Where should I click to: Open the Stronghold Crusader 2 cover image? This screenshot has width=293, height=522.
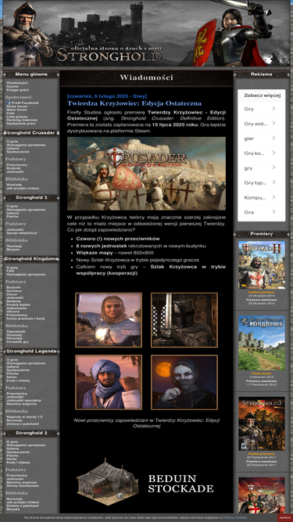[x=262, y=265]
